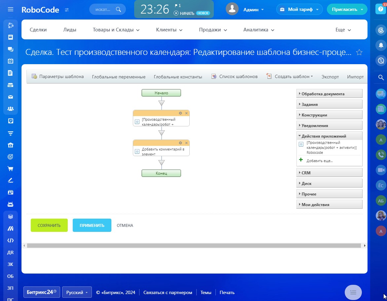Screen dimensions: 387x301
Task: Open Глобальные переменные
Action: pyautogui.click(x=119, y=77)
